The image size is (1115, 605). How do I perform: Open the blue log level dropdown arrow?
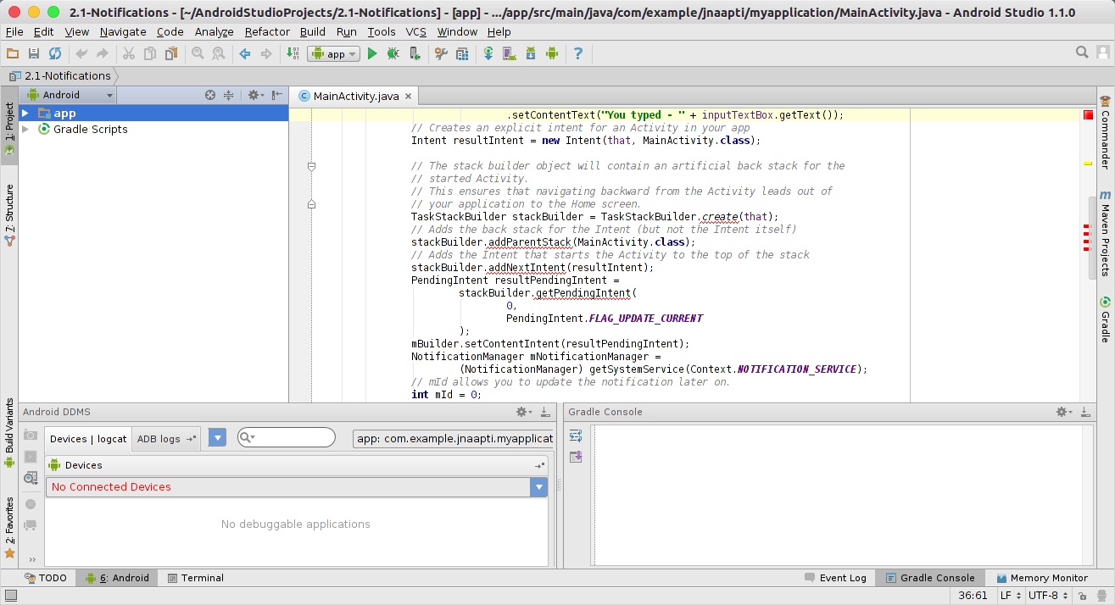217,438
